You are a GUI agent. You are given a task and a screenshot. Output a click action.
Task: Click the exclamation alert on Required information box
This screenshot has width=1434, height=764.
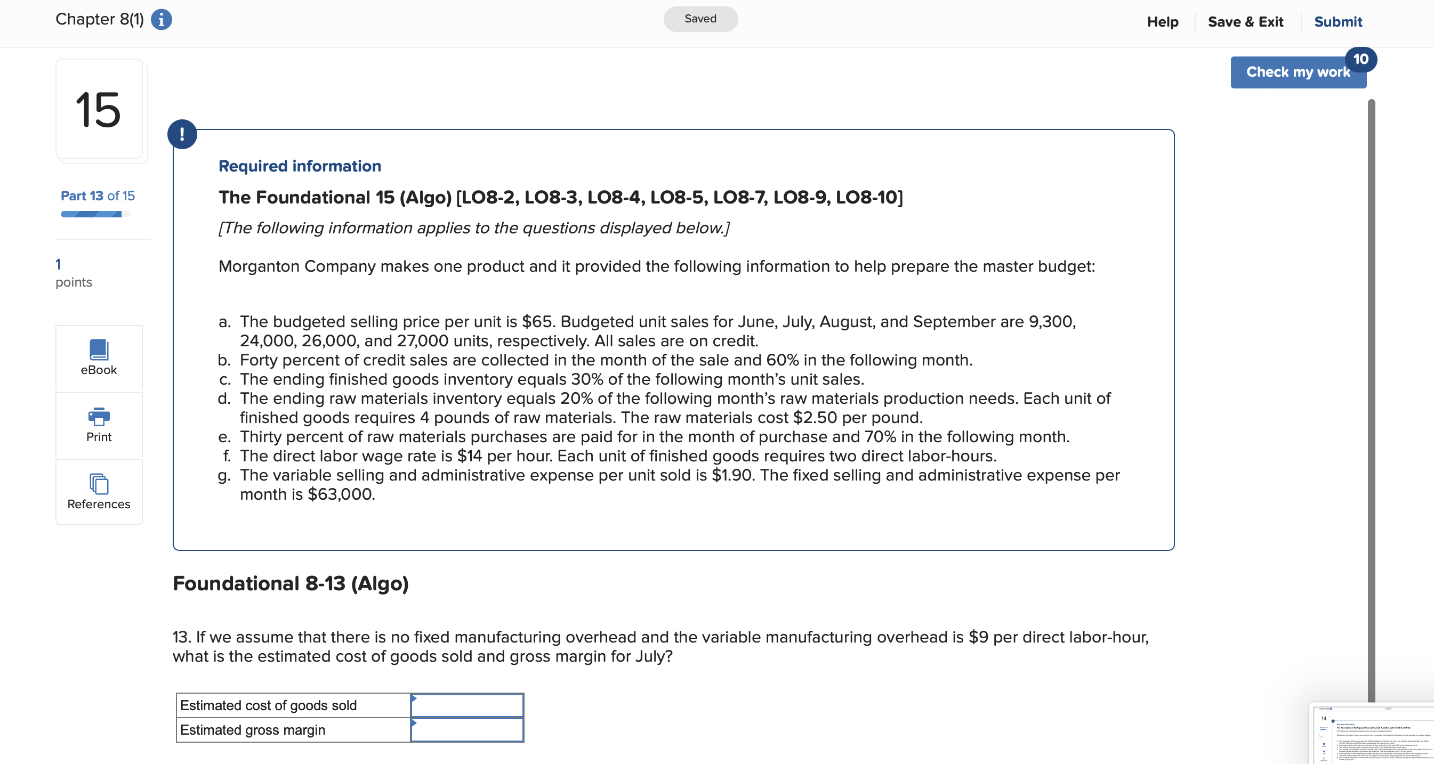click(183, 134)
